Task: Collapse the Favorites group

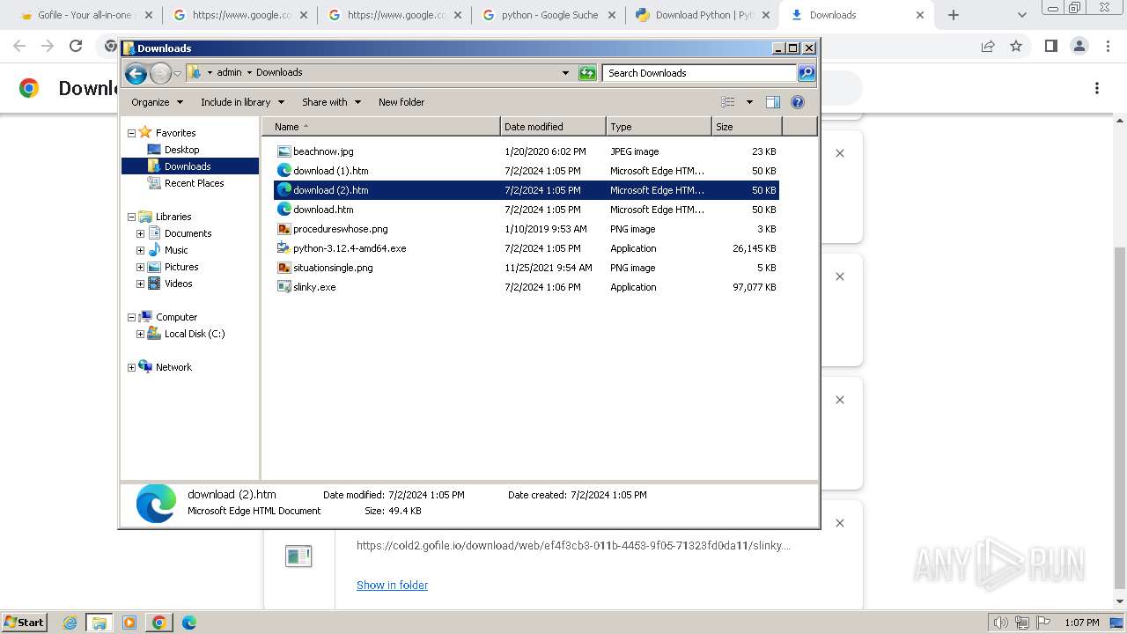Action: tap(131, 133)
